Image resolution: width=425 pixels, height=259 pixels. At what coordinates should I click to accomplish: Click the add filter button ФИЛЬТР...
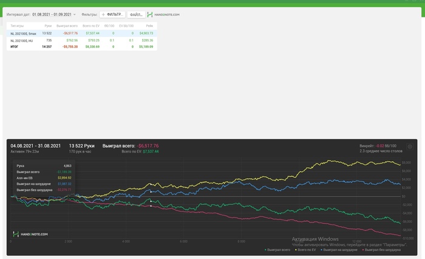coord(112,15)
